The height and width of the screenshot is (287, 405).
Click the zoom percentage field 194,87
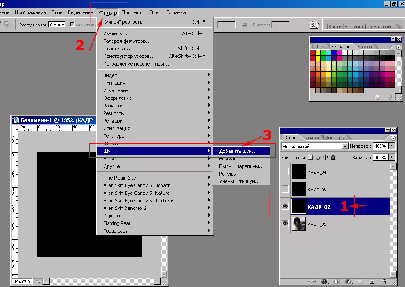pos(22,282)
